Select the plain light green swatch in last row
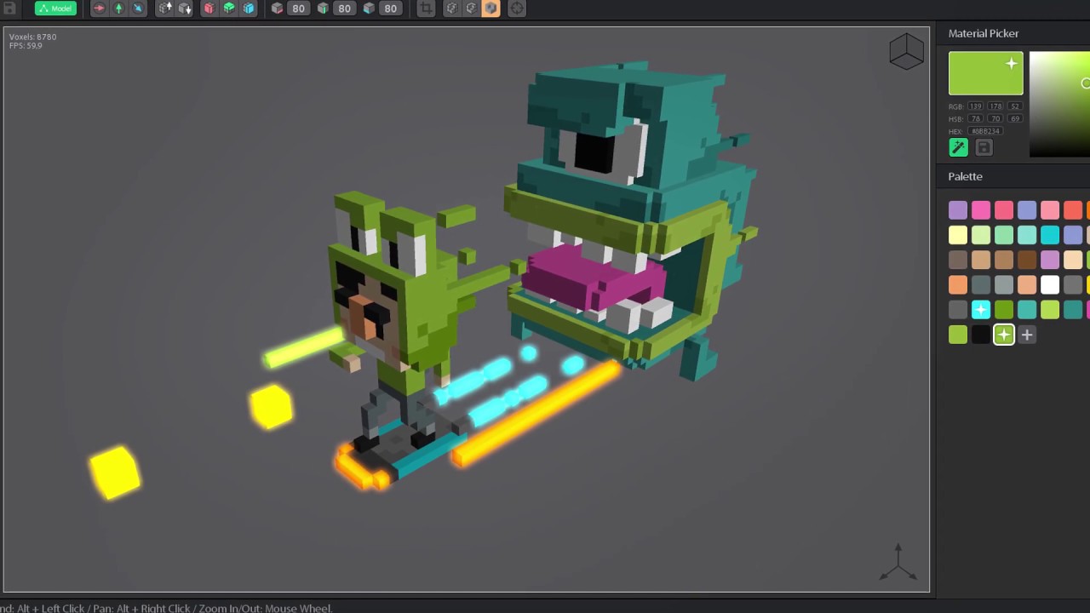This screenshot has width=1090, height=613. point(958,335)
